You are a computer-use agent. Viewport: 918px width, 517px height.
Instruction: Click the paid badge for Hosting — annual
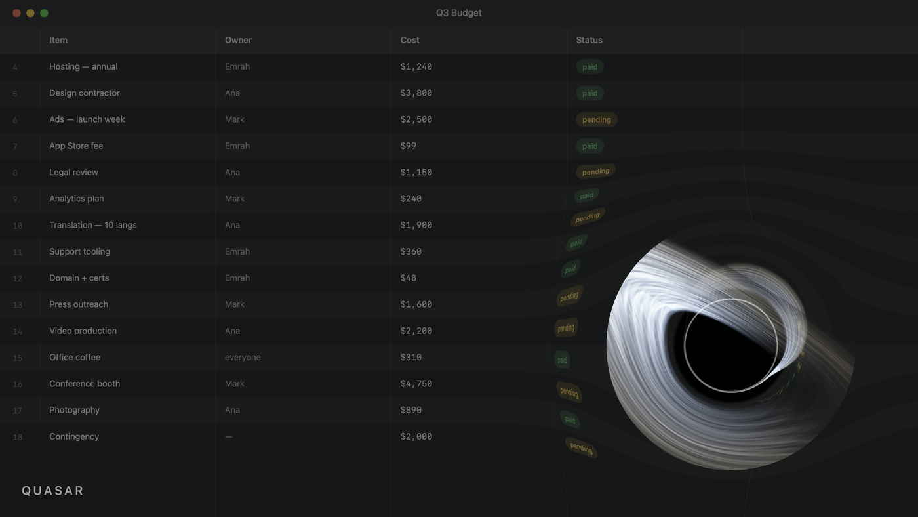pyautogui.click(x=590, y=67)
